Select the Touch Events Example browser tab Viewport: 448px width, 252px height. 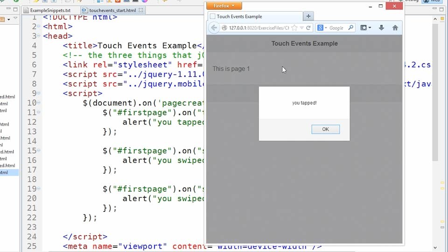(255, 16)
